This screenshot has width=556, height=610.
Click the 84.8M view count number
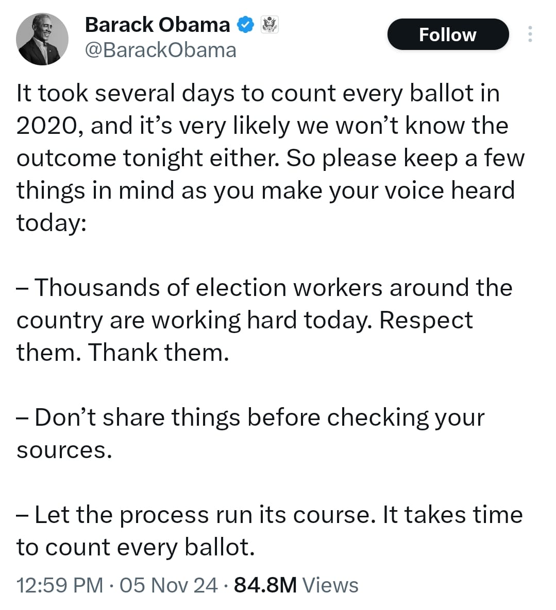click(265, 585)
